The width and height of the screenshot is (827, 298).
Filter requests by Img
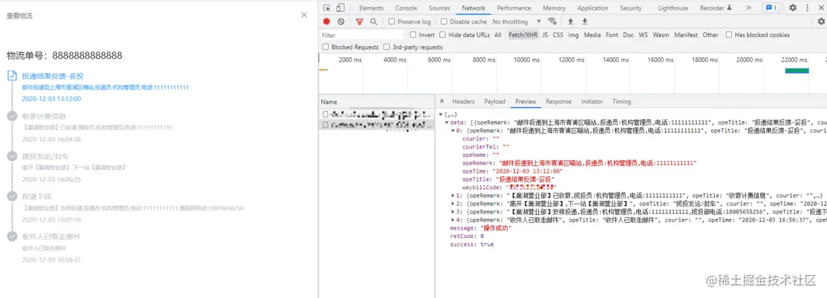pos(573,34)
